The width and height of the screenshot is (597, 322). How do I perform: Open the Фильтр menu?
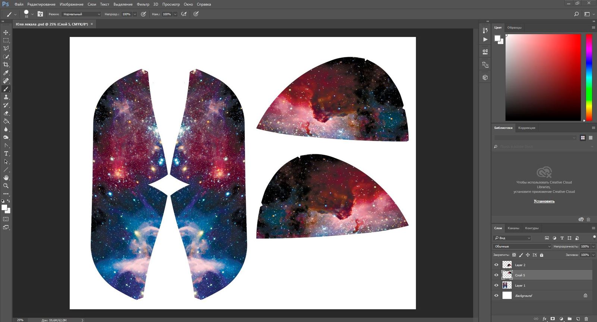143,4
